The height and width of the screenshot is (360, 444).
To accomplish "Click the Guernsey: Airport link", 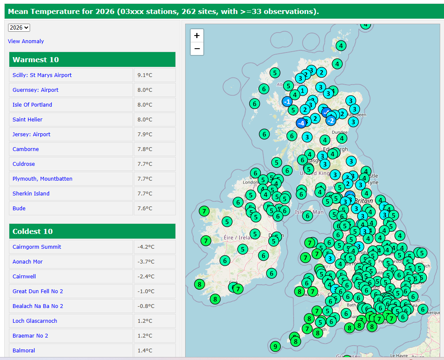I will [36, 90].
